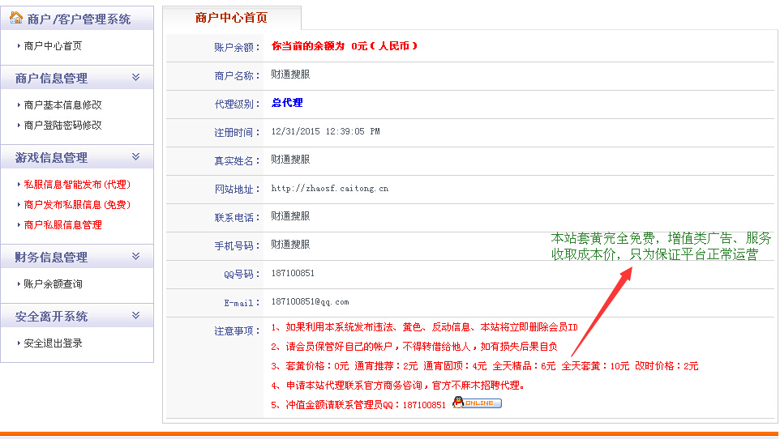Click the 商户信息管理 section header

[x=77, y=78]
